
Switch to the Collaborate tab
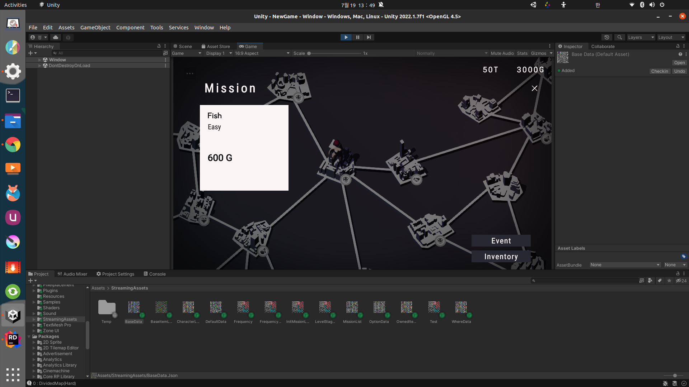coord(603,46)
